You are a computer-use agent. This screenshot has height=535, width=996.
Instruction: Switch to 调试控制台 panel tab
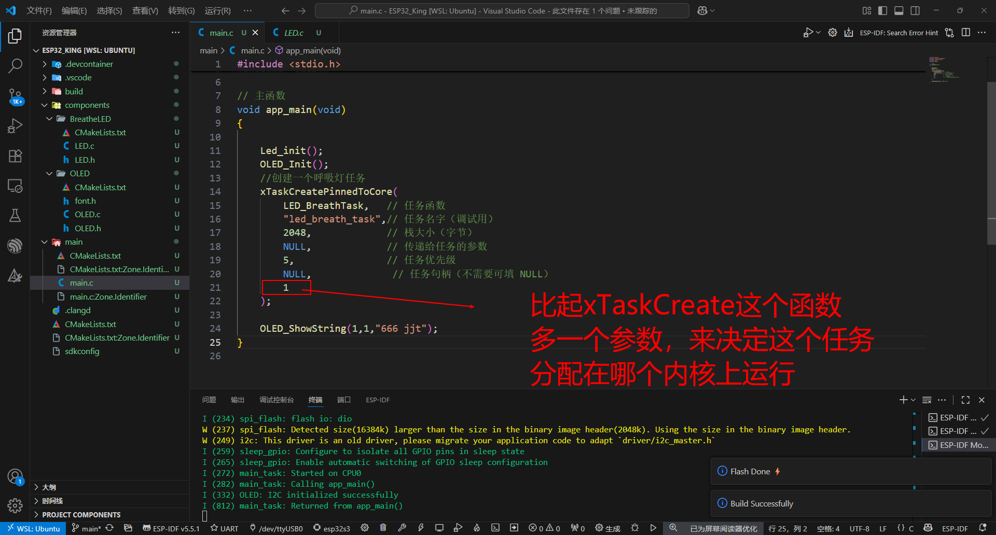coord(276,400)
